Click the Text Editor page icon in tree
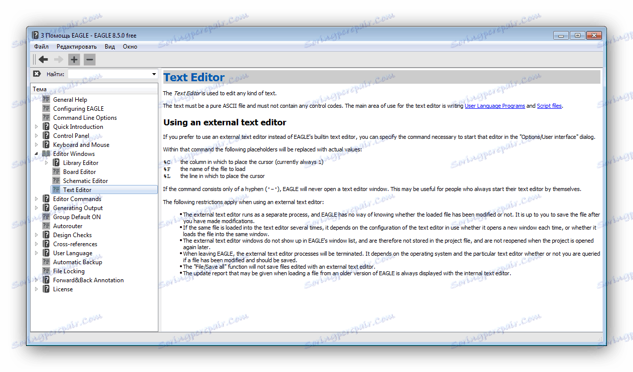Image resolution: width=633 pixels, height=372 pixels. (x=56, y=190)
